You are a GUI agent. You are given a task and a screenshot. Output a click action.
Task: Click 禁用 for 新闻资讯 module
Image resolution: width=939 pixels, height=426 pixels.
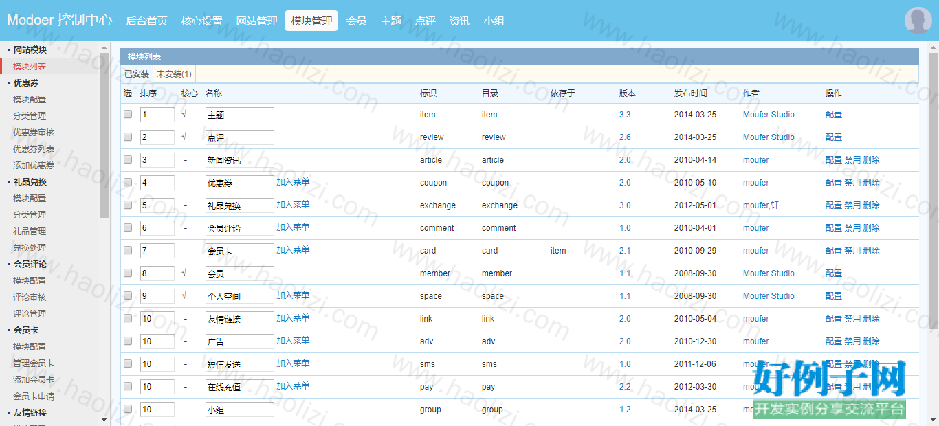pyautogui.click(x=852, y=160)
